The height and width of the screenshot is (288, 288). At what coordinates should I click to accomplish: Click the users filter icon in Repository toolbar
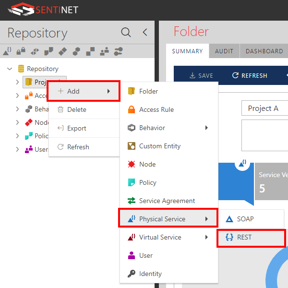point(104,50)
